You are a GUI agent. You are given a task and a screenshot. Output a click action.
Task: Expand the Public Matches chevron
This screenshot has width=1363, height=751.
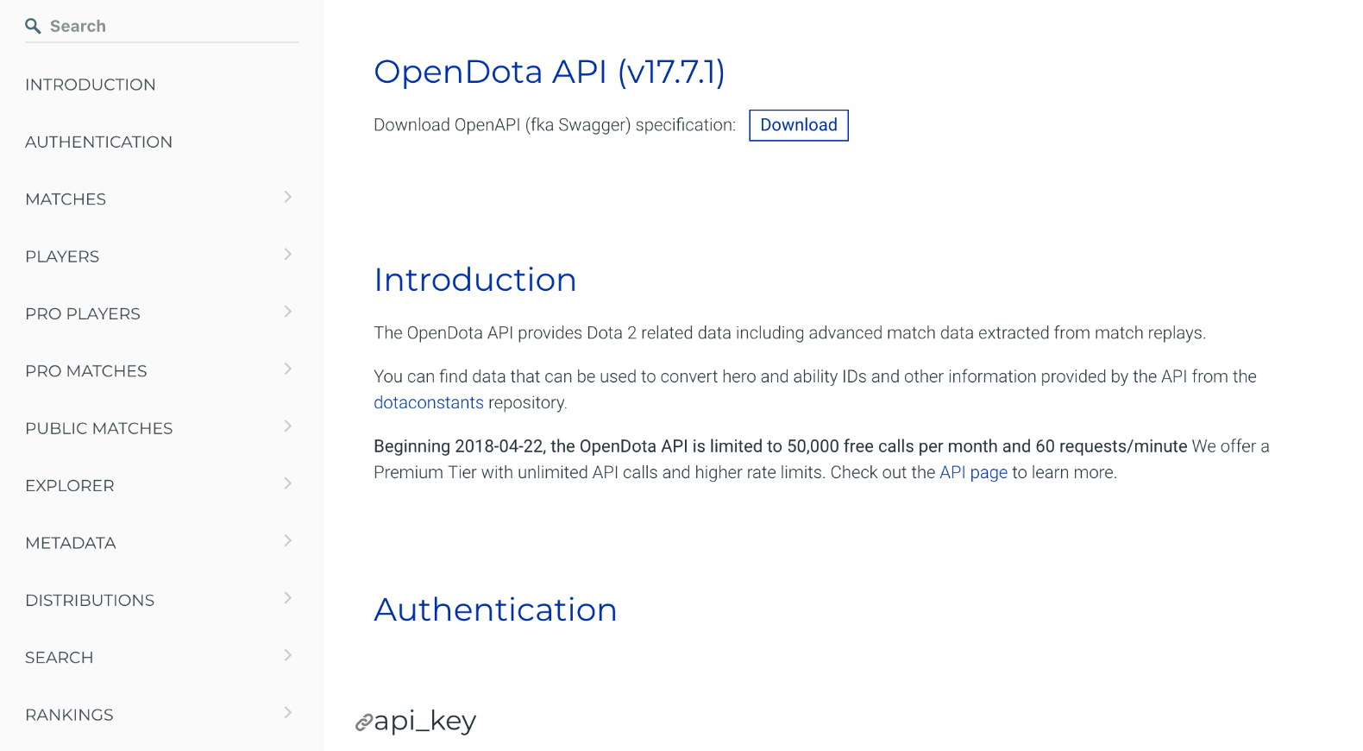pos(288,426)
